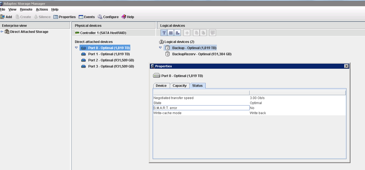The image size is (365, 170).
Task: Click the Port 0 drive icon in tree
Action: 83,48
